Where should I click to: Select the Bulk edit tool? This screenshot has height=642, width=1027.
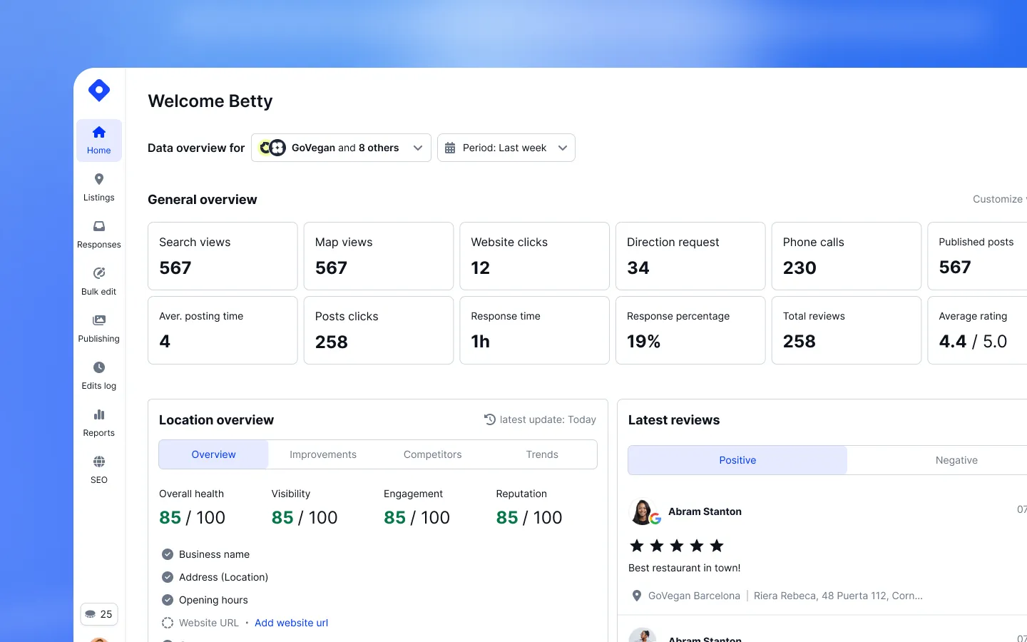point(98,281)
